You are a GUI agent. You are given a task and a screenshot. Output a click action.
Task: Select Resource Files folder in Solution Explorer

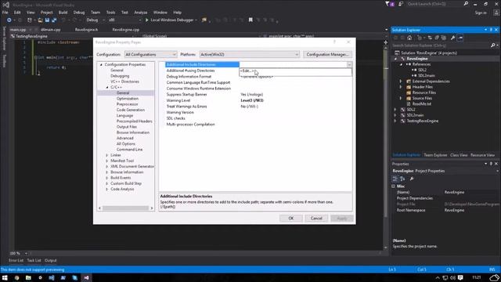[x=424, y=92]
